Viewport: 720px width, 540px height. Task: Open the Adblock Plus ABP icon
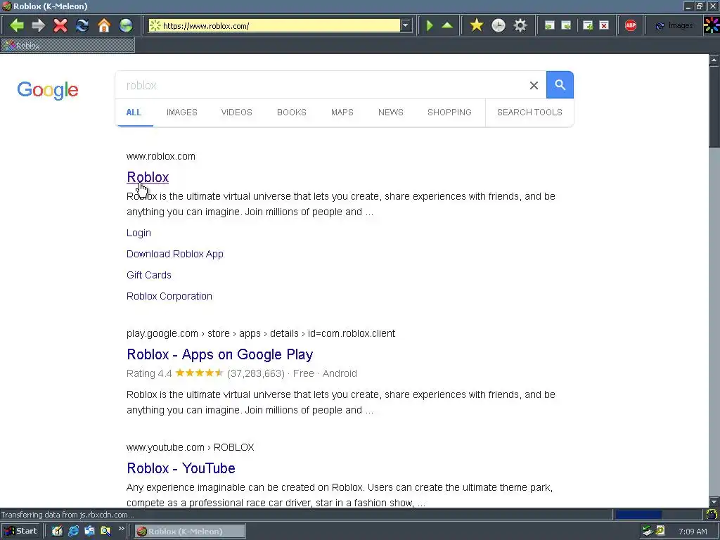631,25
